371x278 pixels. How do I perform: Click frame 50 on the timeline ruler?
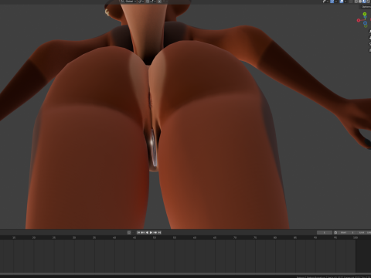(x=155, y=238)
